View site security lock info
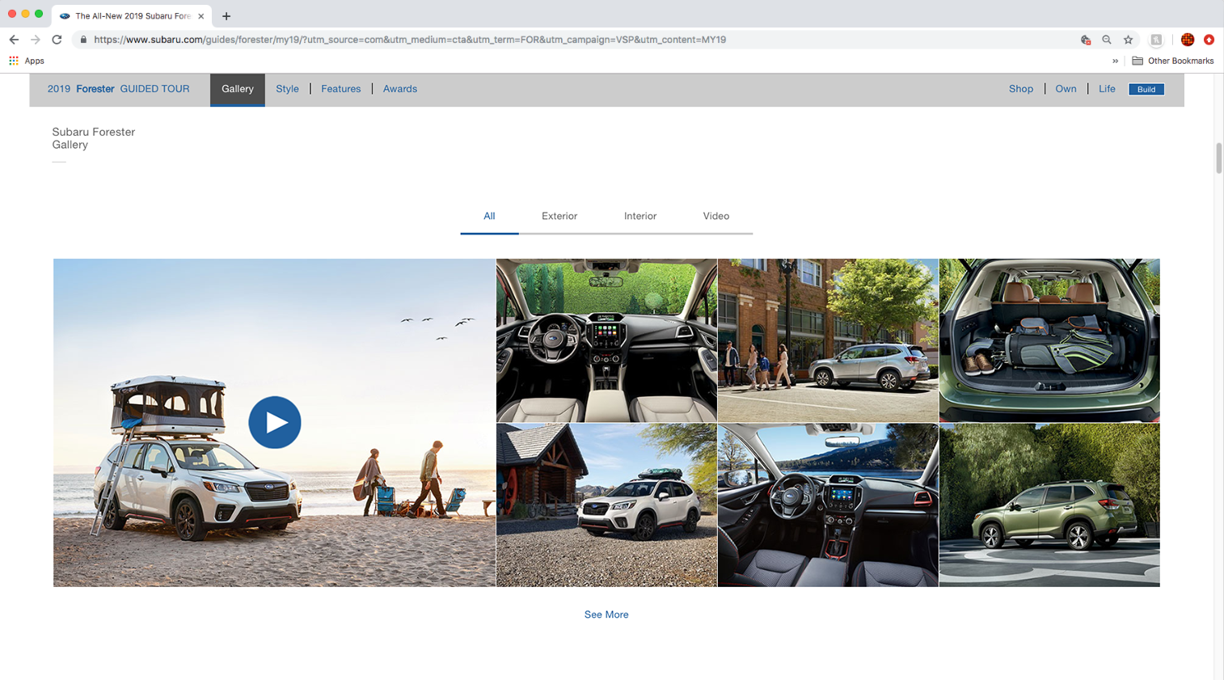The width and height of the screenshot is (1224, 680). coord(83,40)
